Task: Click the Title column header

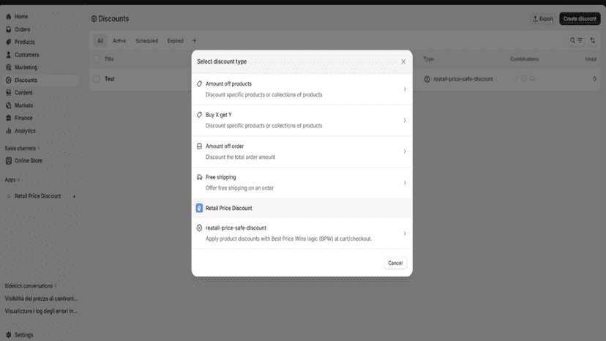Action: point(109,59)
